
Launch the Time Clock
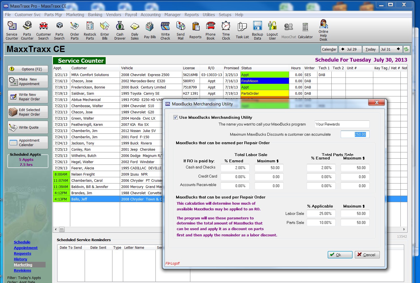pyautogui.click(x=226, y=31)
